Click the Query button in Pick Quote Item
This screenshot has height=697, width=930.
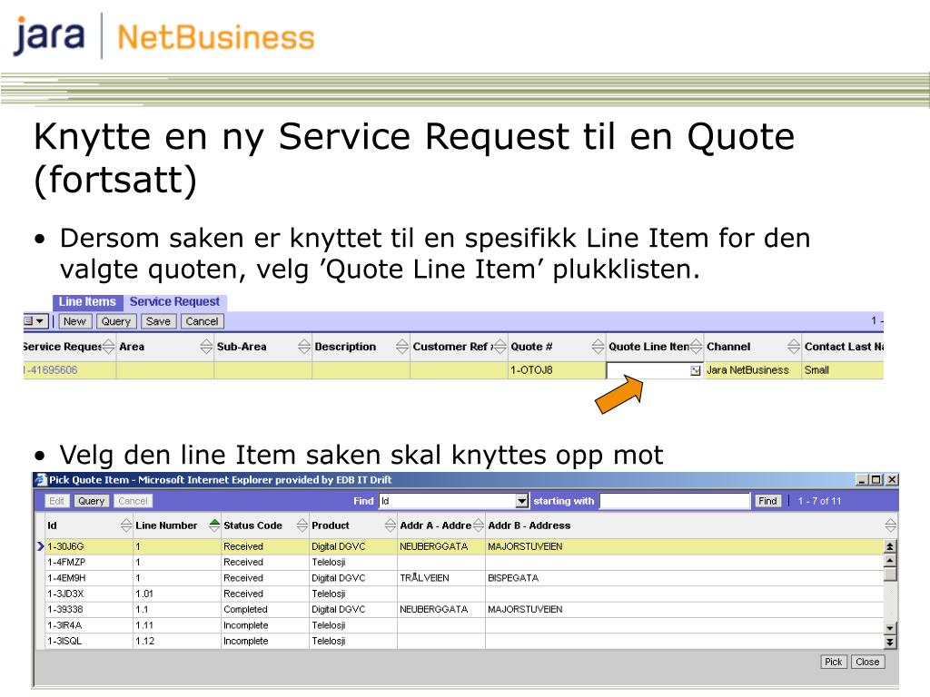click(x=92, y=501)
